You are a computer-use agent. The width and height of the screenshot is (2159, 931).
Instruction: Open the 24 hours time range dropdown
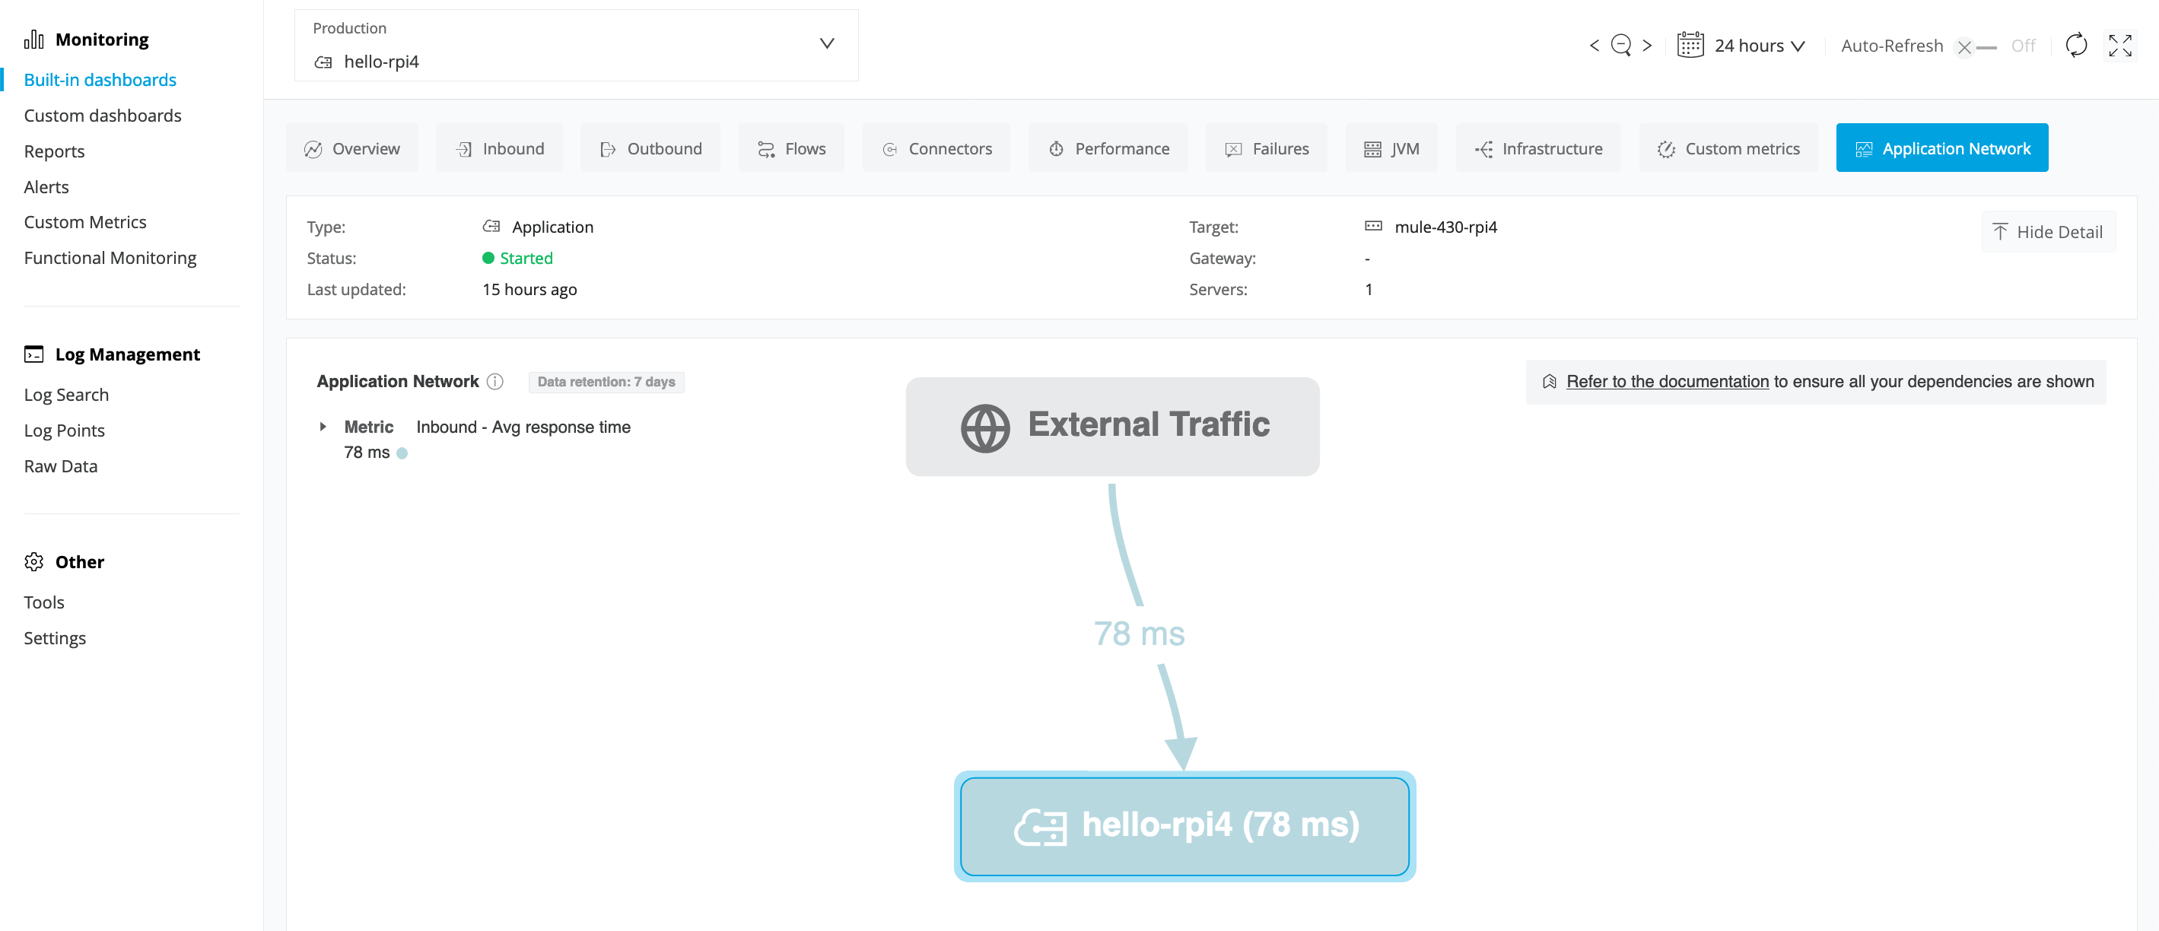click(x=1759, y=45)
